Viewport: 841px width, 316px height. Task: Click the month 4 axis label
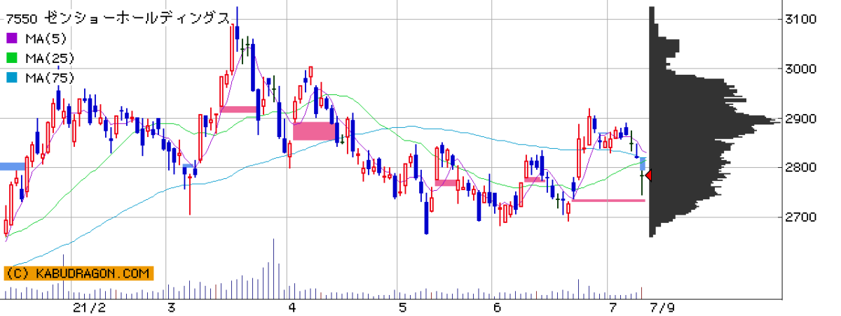point(292,308)
